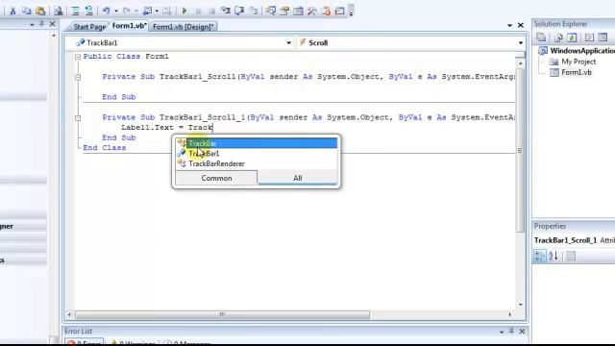Click the code editor vertical scrollbar
This screenshot has height=346, width=615.
point(521,150)
